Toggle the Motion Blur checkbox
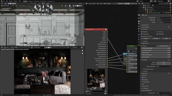Screen dimensions: 172x96 [x=143, y=82]
